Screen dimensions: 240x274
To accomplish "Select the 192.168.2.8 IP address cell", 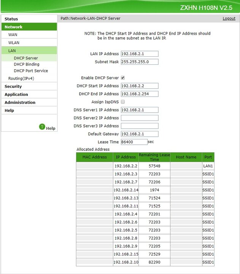I will (x=126, y=238).
